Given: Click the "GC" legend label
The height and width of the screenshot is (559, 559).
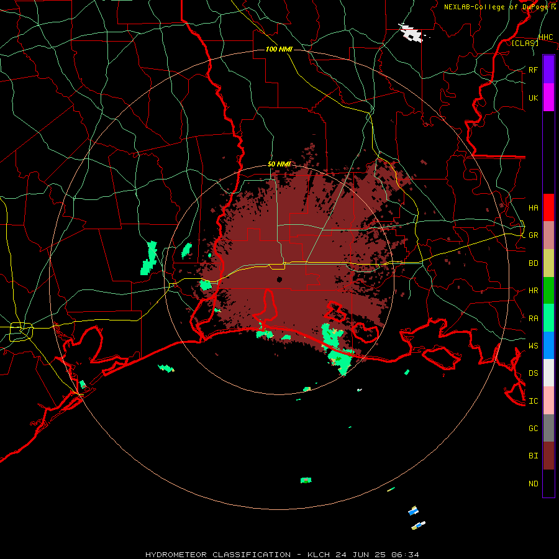Looking at the screenshot, I should 533,429.
